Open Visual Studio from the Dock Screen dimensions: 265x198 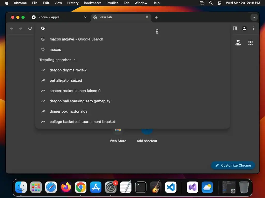192,187
